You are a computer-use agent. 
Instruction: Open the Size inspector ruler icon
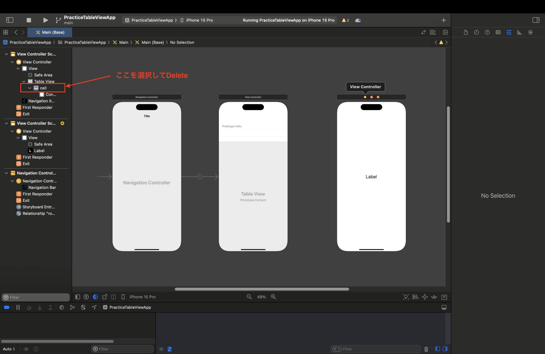click(x=519, y=32)
